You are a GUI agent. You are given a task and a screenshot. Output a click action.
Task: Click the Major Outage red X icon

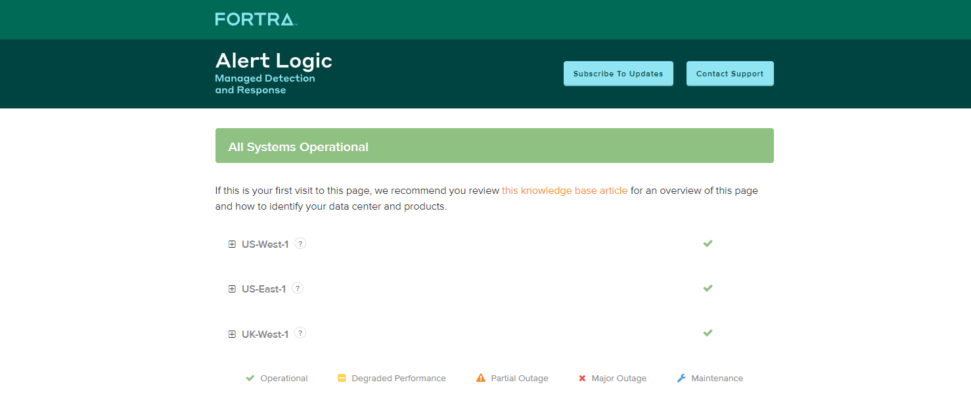click(582, 379)
